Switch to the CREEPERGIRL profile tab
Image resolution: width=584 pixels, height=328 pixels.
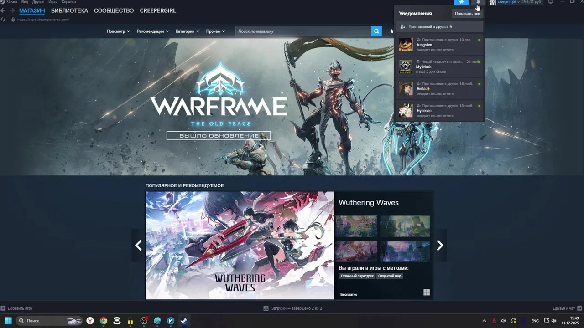[158, 10]
